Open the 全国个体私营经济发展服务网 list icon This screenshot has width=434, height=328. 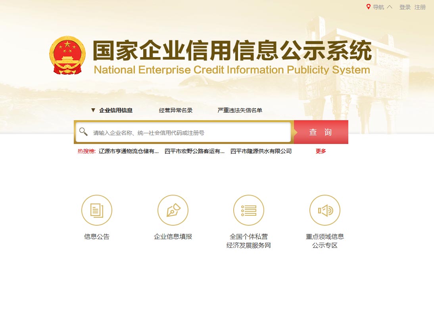(249, 210)
